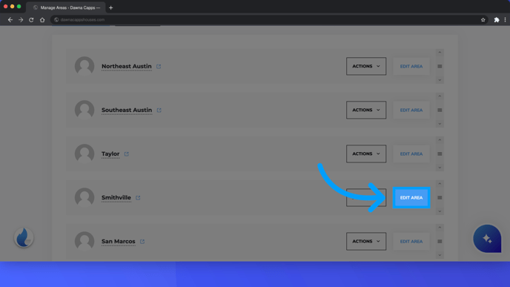
Task: Click drag handle square for Taylor
Action: [x=440, y=154]
